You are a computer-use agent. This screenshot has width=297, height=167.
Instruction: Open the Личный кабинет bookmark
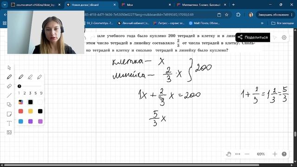pos(133,23)
